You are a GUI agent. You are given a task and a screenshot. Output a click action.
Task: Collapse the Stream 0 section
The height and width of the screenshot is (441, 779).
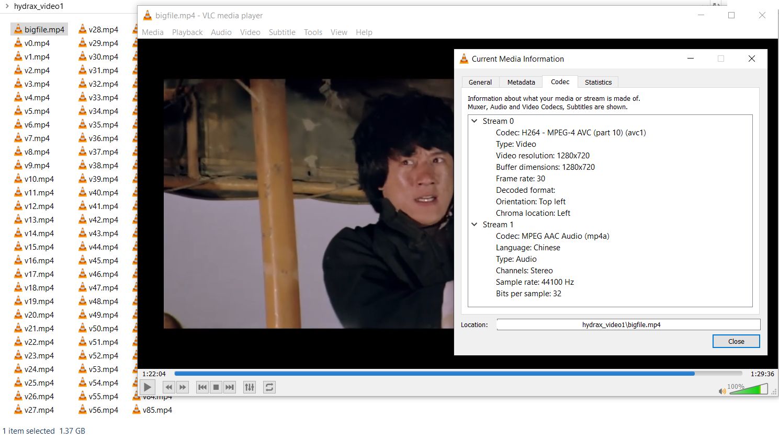[x=475, y=121]
